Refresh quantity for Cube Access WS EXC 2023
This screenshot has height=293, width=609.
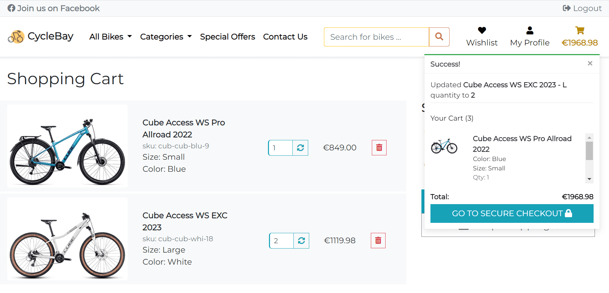tap(301, 241)
